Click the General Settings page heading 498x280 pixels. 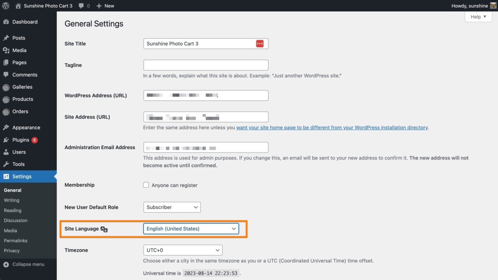(94, 24)
